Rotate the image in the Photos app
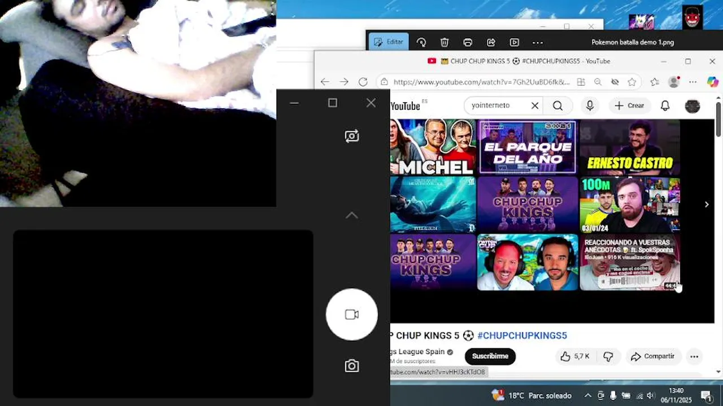Image resolution: width=723 pixels, height=406 pixels. click(421, 42)
